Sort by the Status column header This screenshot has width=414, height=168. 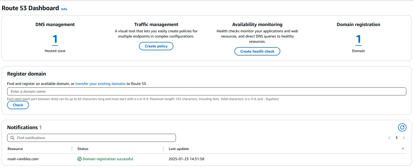(83, 149)
